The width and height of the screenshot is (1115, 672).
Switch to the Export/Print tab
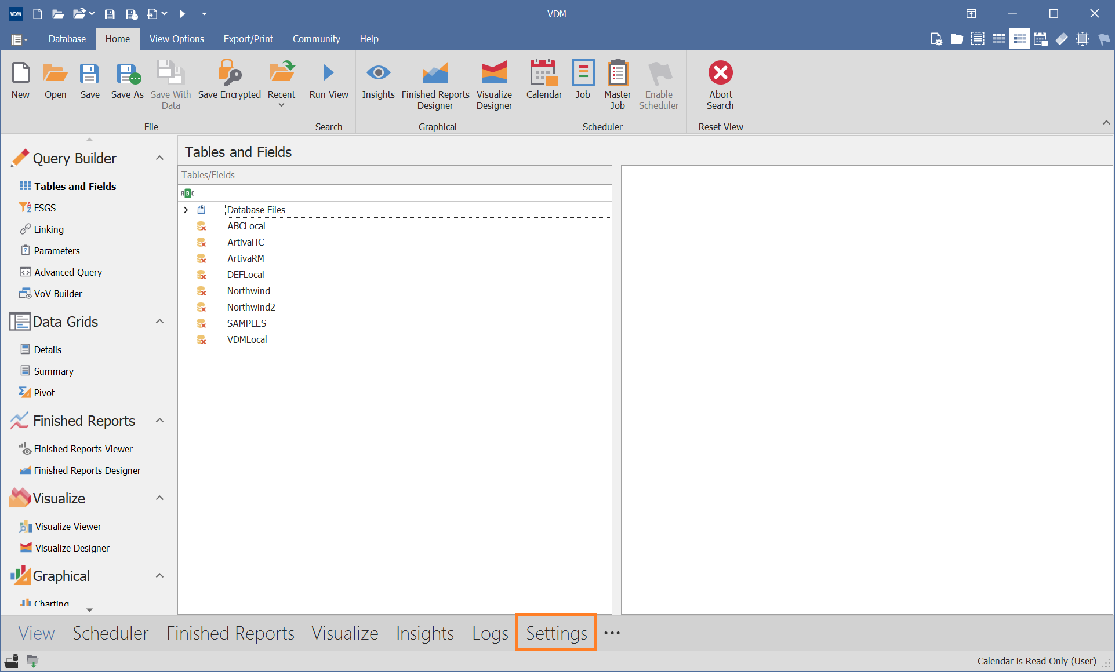(x=248, y=39)
